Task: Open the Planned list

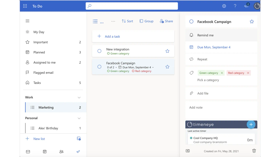Action: pyautogui.click(x=53, y=52)
